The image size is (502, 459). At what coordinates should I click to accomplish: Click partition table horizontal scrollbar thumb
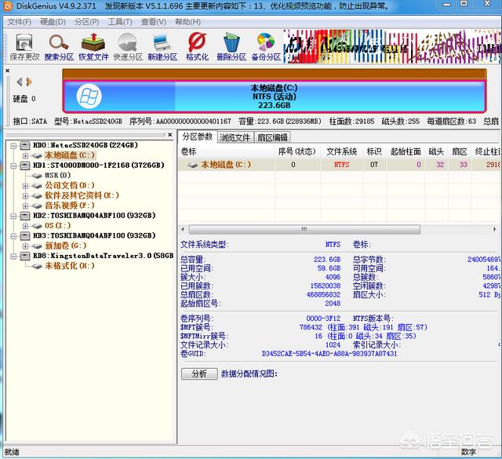point(304,229)
